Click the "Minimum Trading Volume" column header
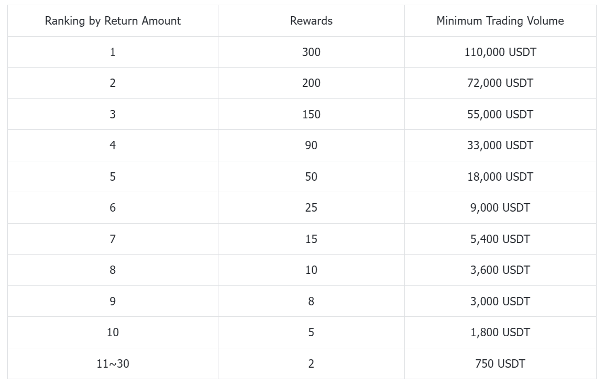The width and height of the screenshot is (605, 386). click(500, 21)
